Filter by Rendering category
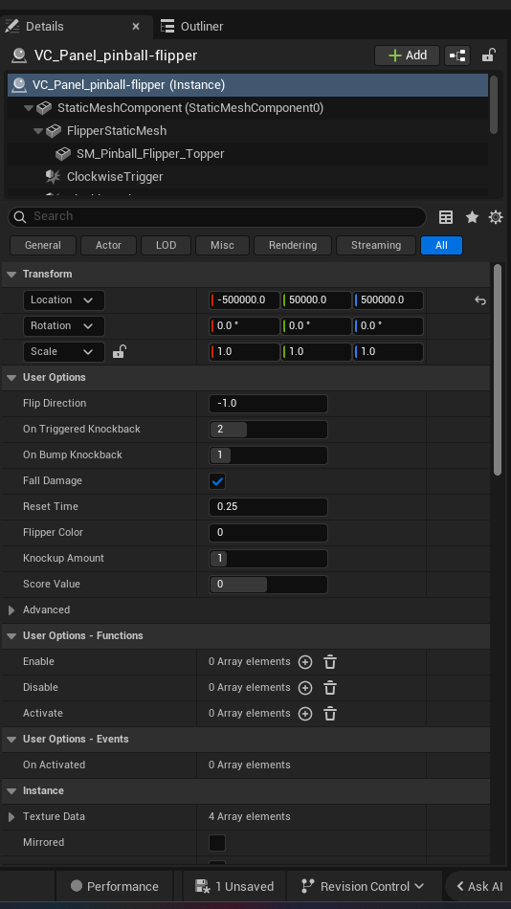 coord(293,245)
